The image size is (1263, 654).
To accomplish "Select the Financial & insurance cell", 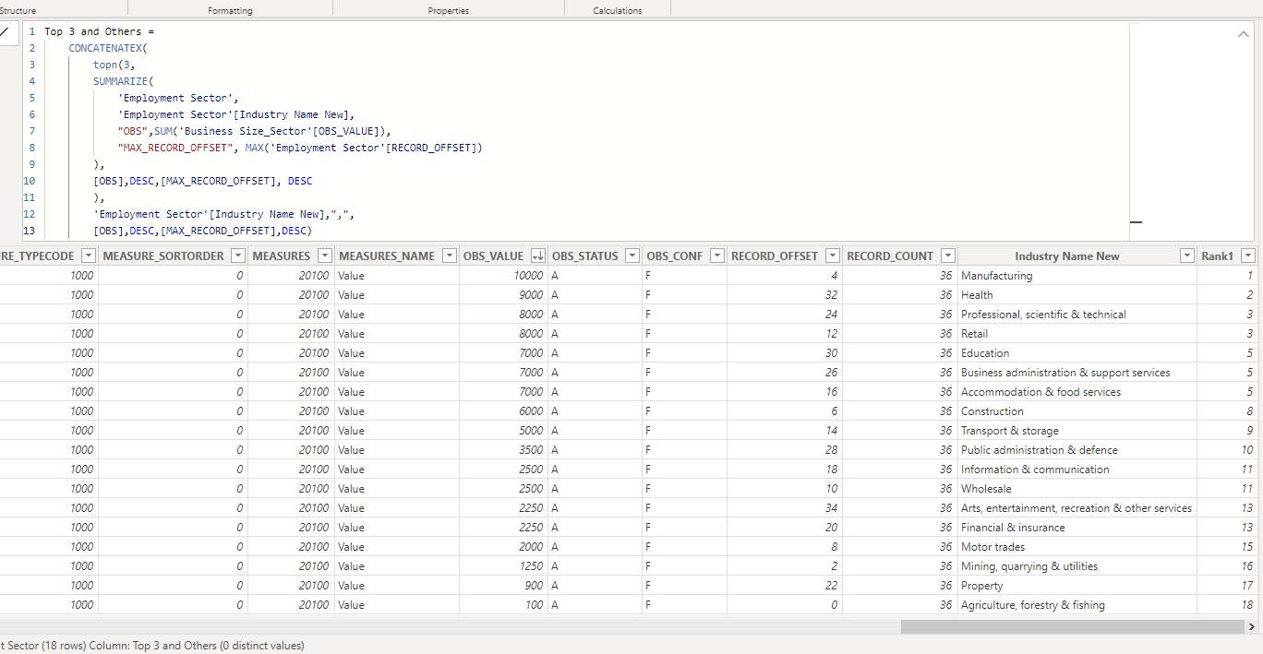I will pos(1077,528).
